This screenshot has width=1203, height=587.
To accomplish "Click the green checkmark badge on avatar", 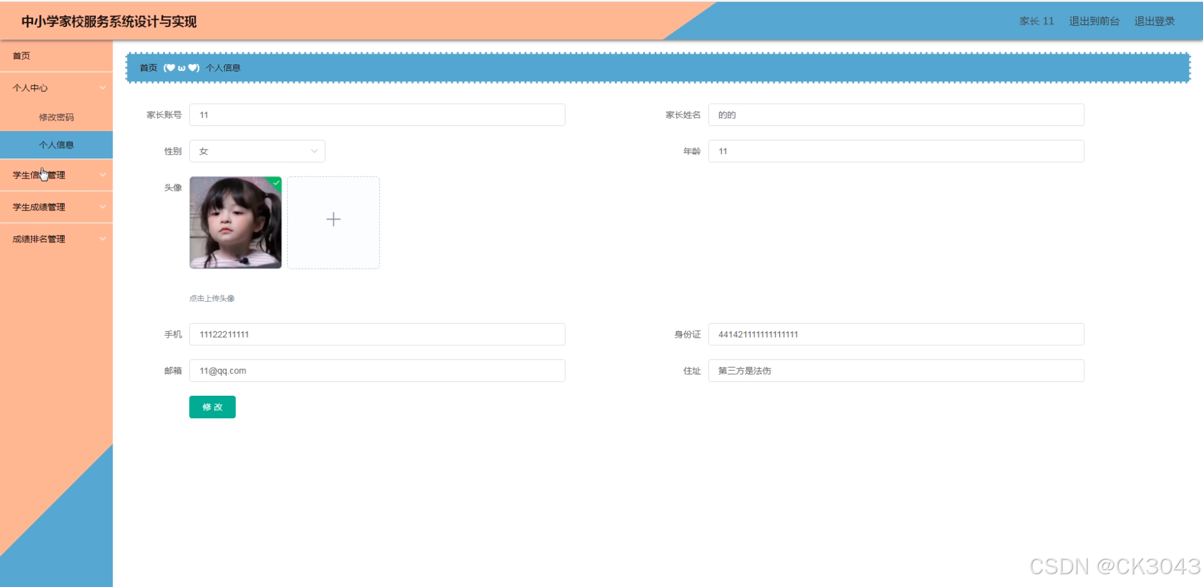I will [x=276, y=184].
